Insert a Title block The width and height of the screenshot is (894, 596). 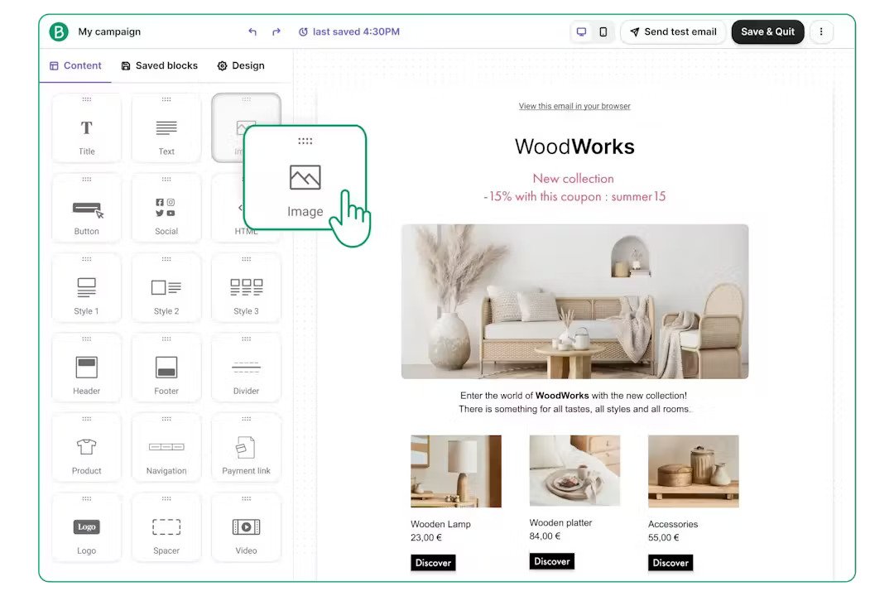pos(86,128)
